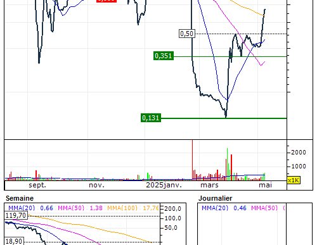The width and height of the screenshot is (317, 245).
Task: Click the mai month on time axis
Action: coord(266,185)
